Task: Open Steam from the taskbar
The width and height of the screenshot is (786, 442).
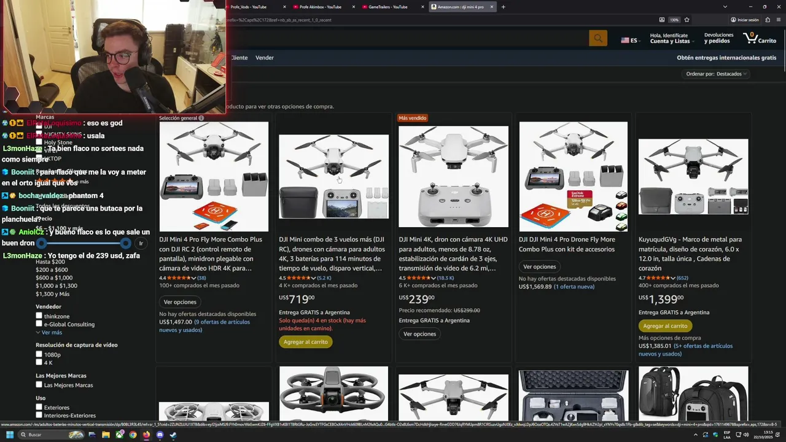Action: pos(173,435)
